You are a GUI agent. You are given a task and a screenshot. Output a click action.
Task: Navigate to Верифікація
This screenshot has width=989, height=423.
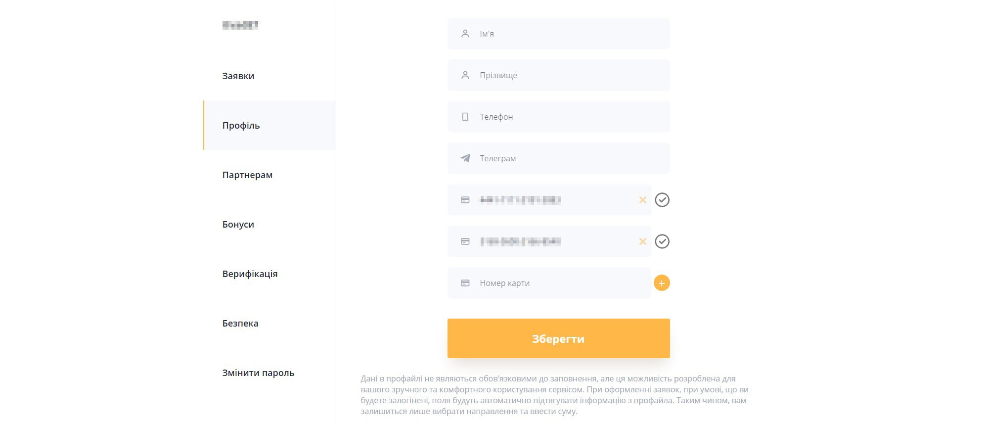[250, 274]
